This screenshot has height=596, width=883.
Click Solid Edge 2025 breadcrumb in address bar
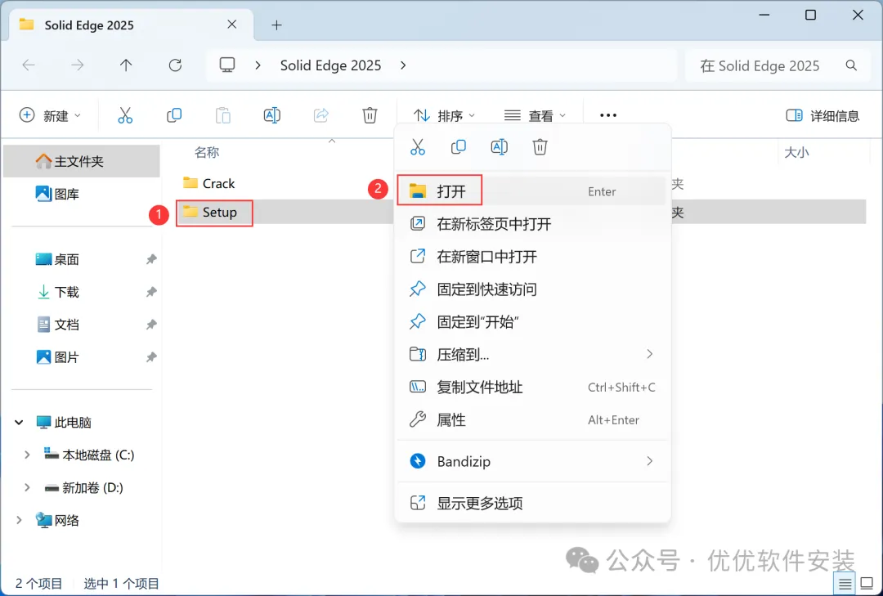pos(330,65)
